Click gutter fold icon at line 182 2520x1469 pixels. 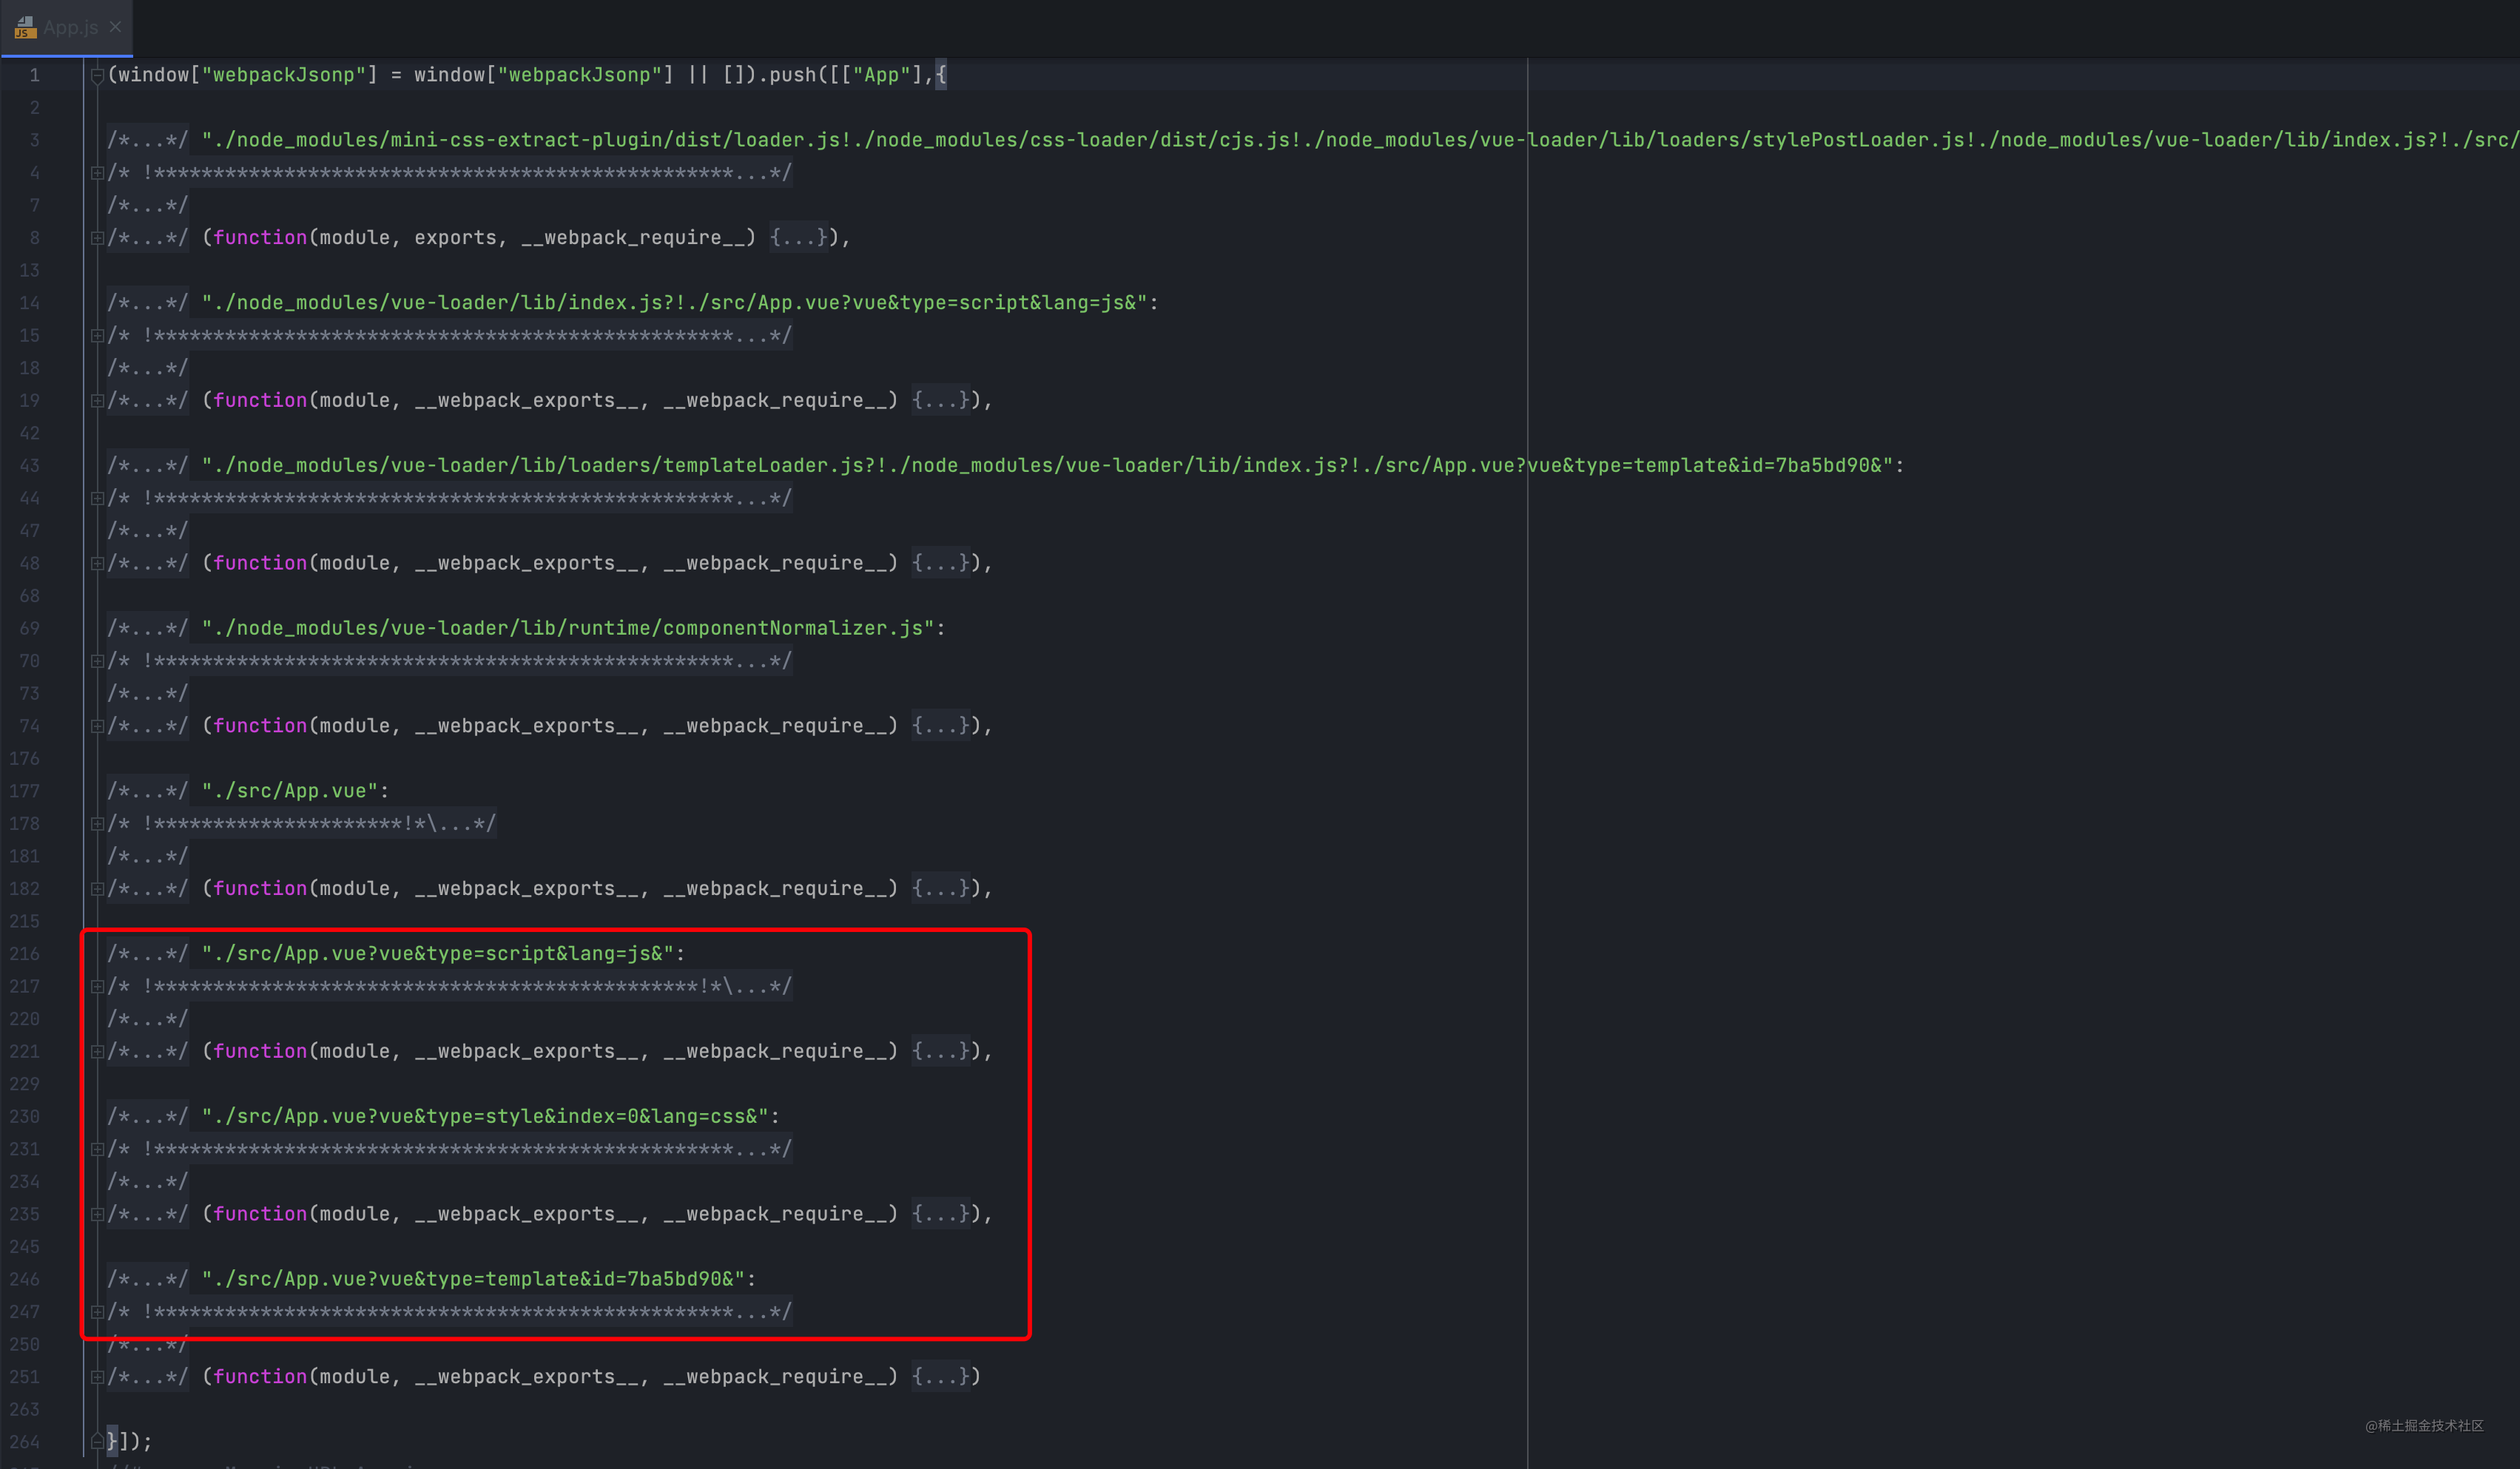[x=97, y=889]
